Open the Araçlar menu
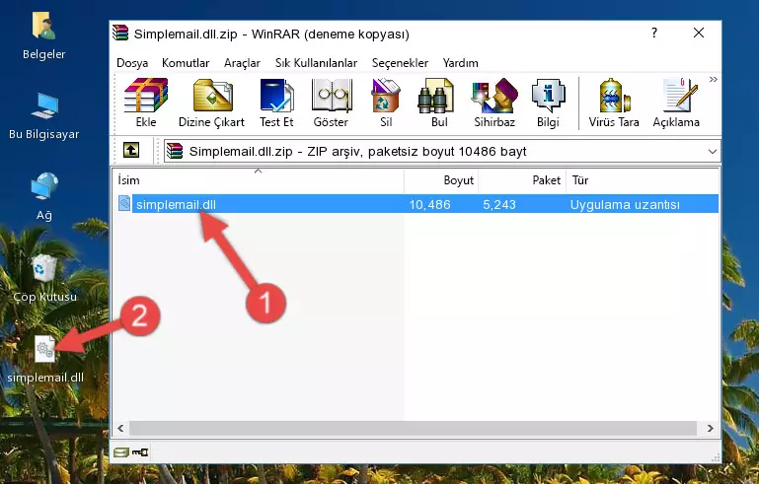This screenshot has width=759, height=484. pyautogui.click(x=242, y=63)
